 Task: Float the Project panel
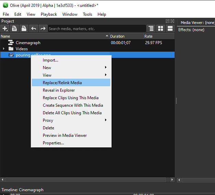(167, 21)
